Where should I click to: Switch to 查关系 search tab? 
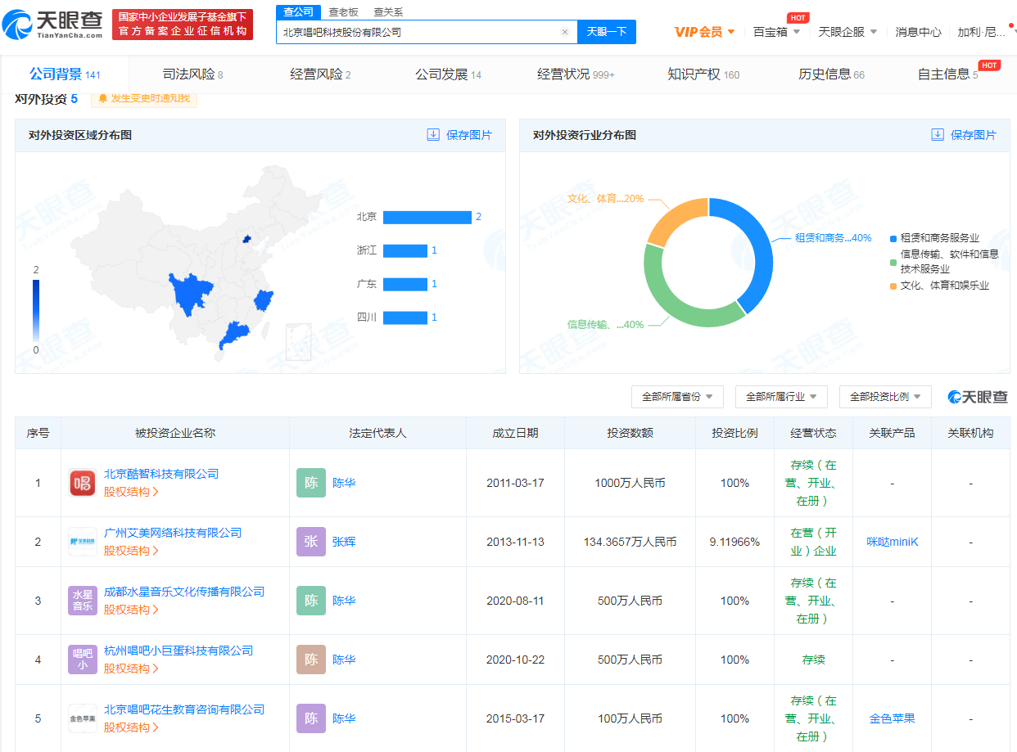click(x=388, y=12)
